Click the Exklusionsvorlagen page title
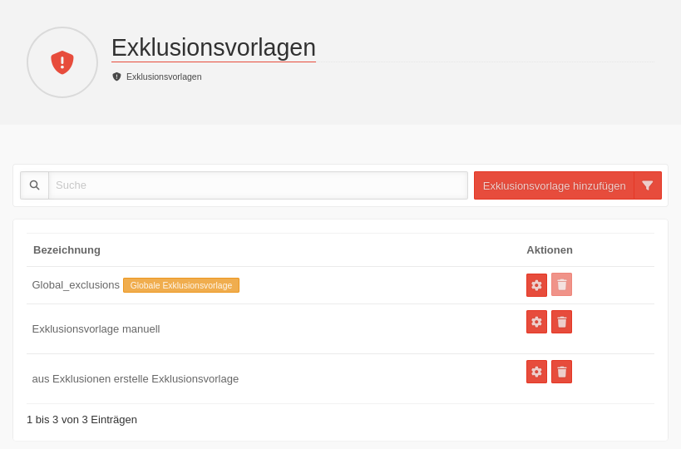The image size is (681, 449). 213,47
